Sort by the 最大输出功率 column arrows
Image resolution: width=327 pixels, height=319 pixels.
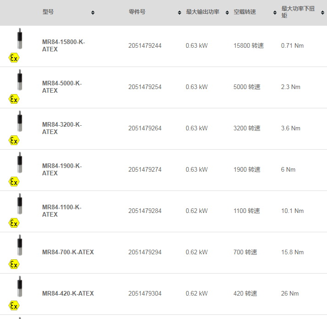click(227, 13)
